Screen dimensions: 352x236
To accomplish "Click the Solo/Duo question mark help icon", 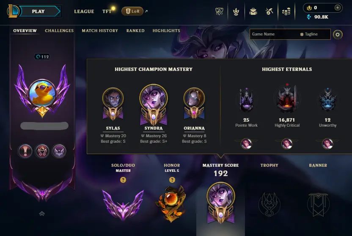I will [123, 180].
